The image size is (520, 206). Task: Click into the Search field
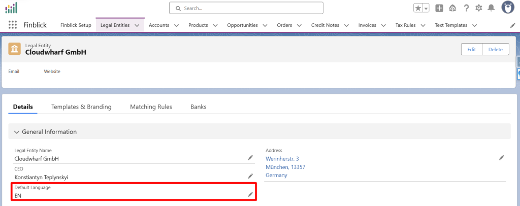pos(246,8)
